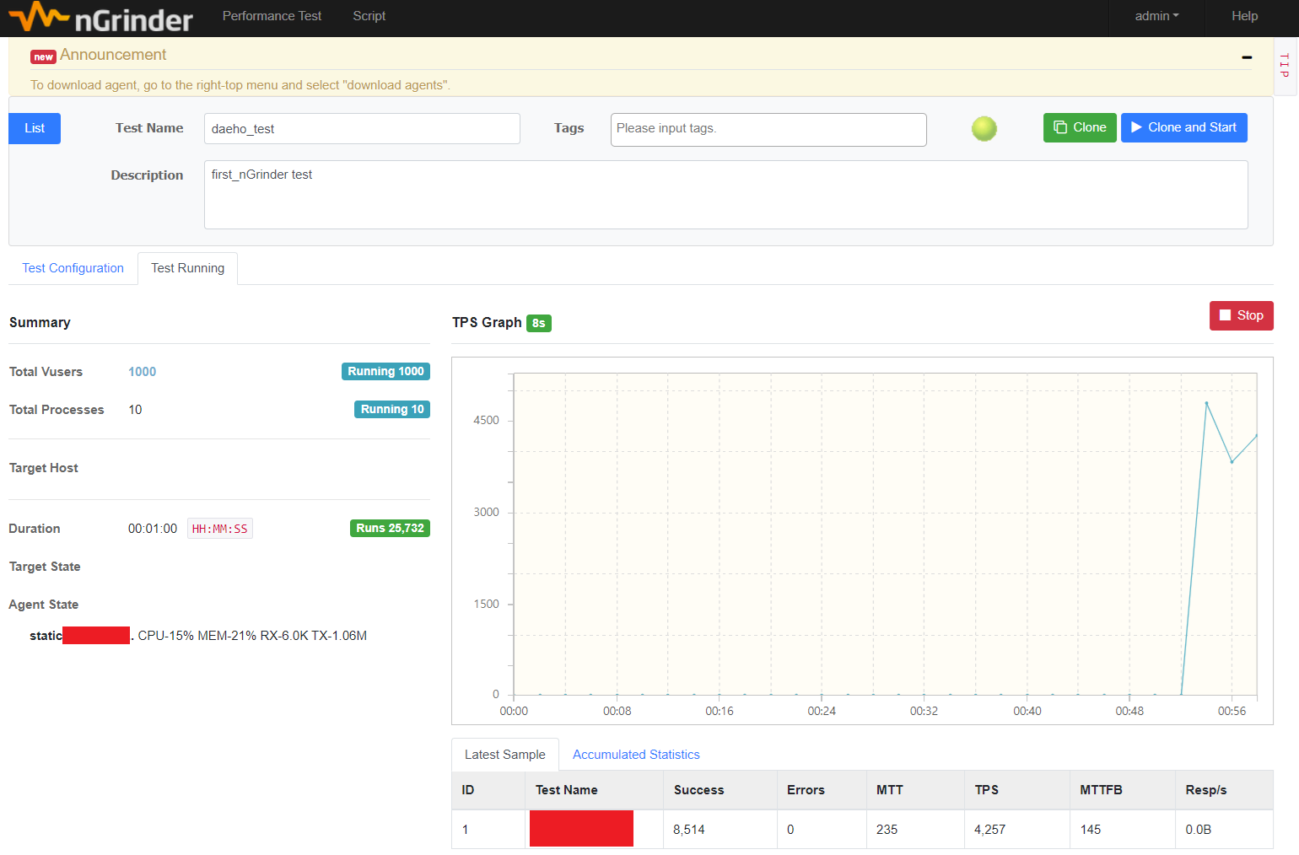Image resolution: width=1299 pixels, height=855 pixels.
Task: Click the TPS value 4,257 cell
Action: click(x=1017, y=830)
